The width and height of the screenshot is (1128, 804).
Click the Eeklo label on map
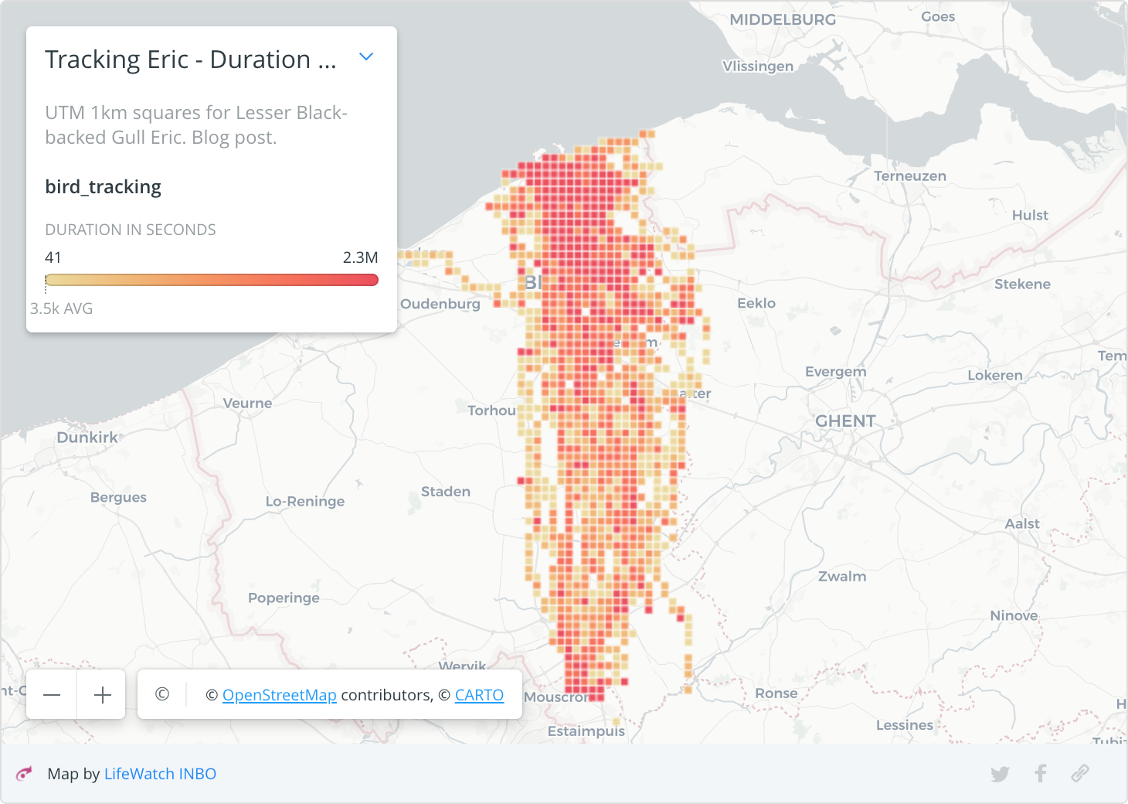point(756,303)
